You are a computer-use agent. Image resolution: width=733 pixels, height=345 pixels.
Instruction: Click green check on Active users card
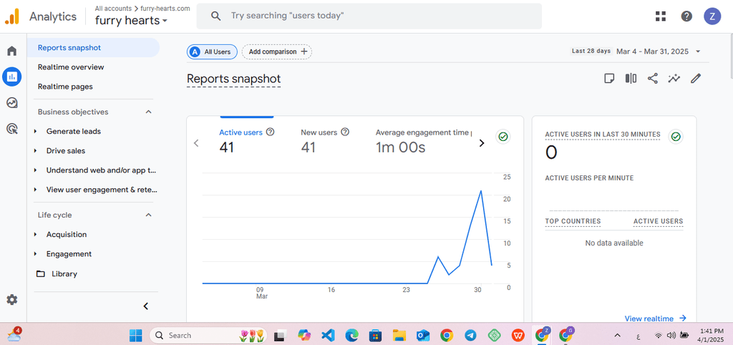503,137
